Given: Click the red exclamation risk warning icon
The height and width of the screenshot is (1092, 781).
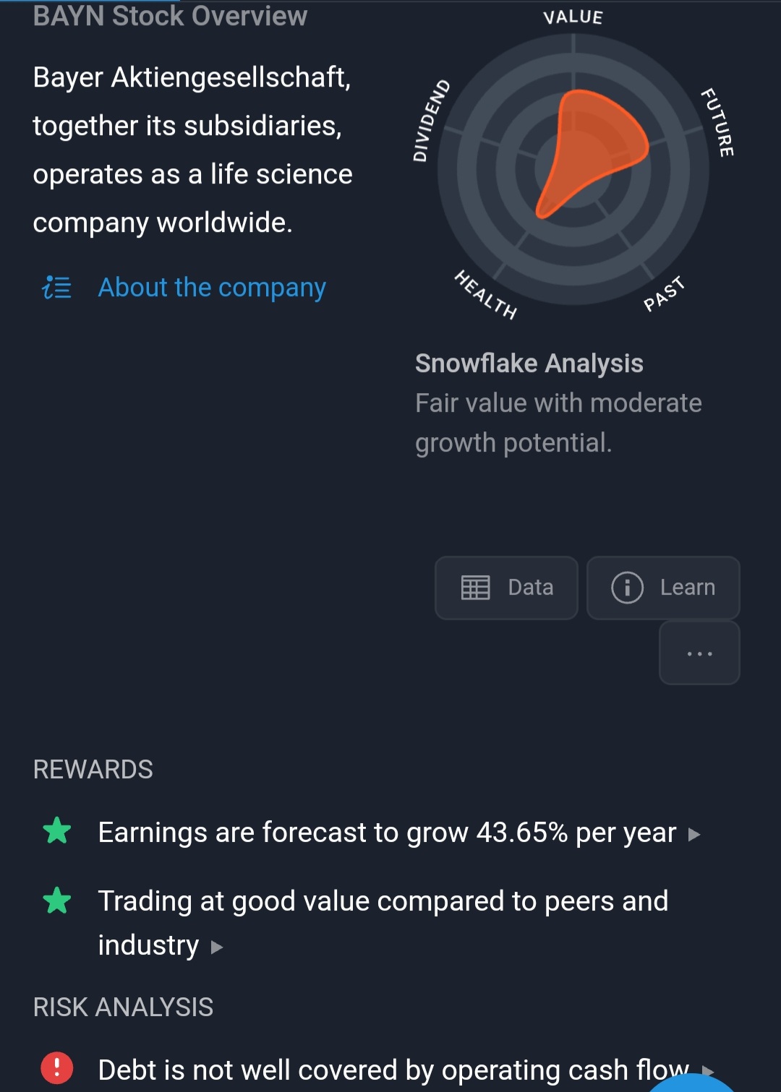Looking at the screenshot, I should click(x=57, y=1067).
